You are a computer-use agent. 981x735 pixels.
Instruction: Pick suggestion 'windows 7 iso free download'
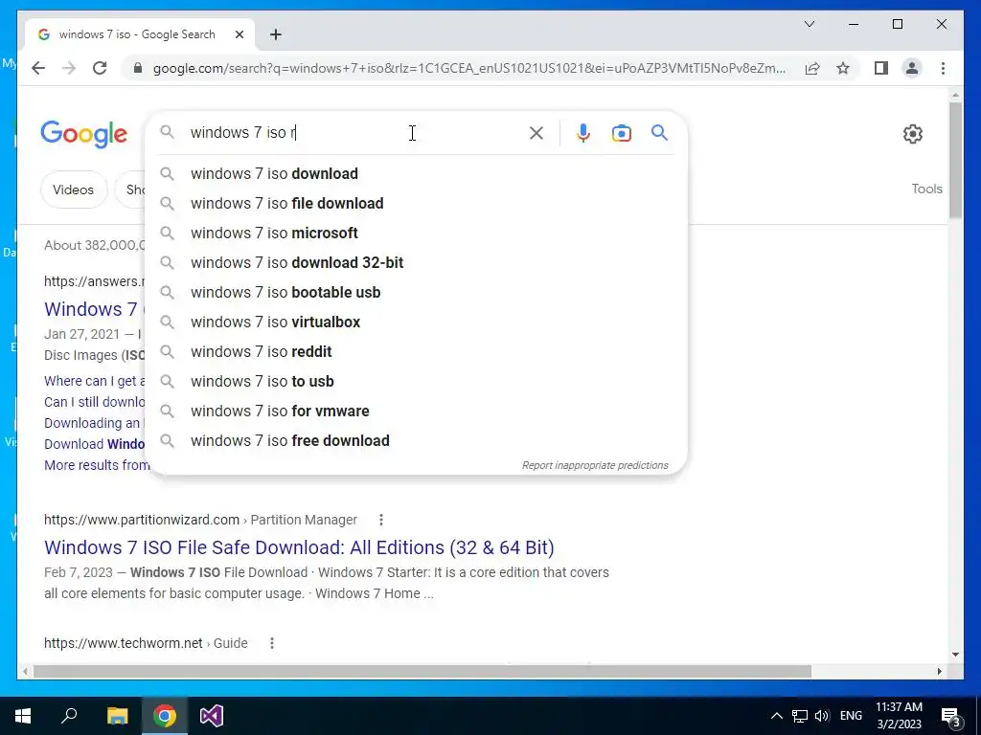[x=416, y=440]
